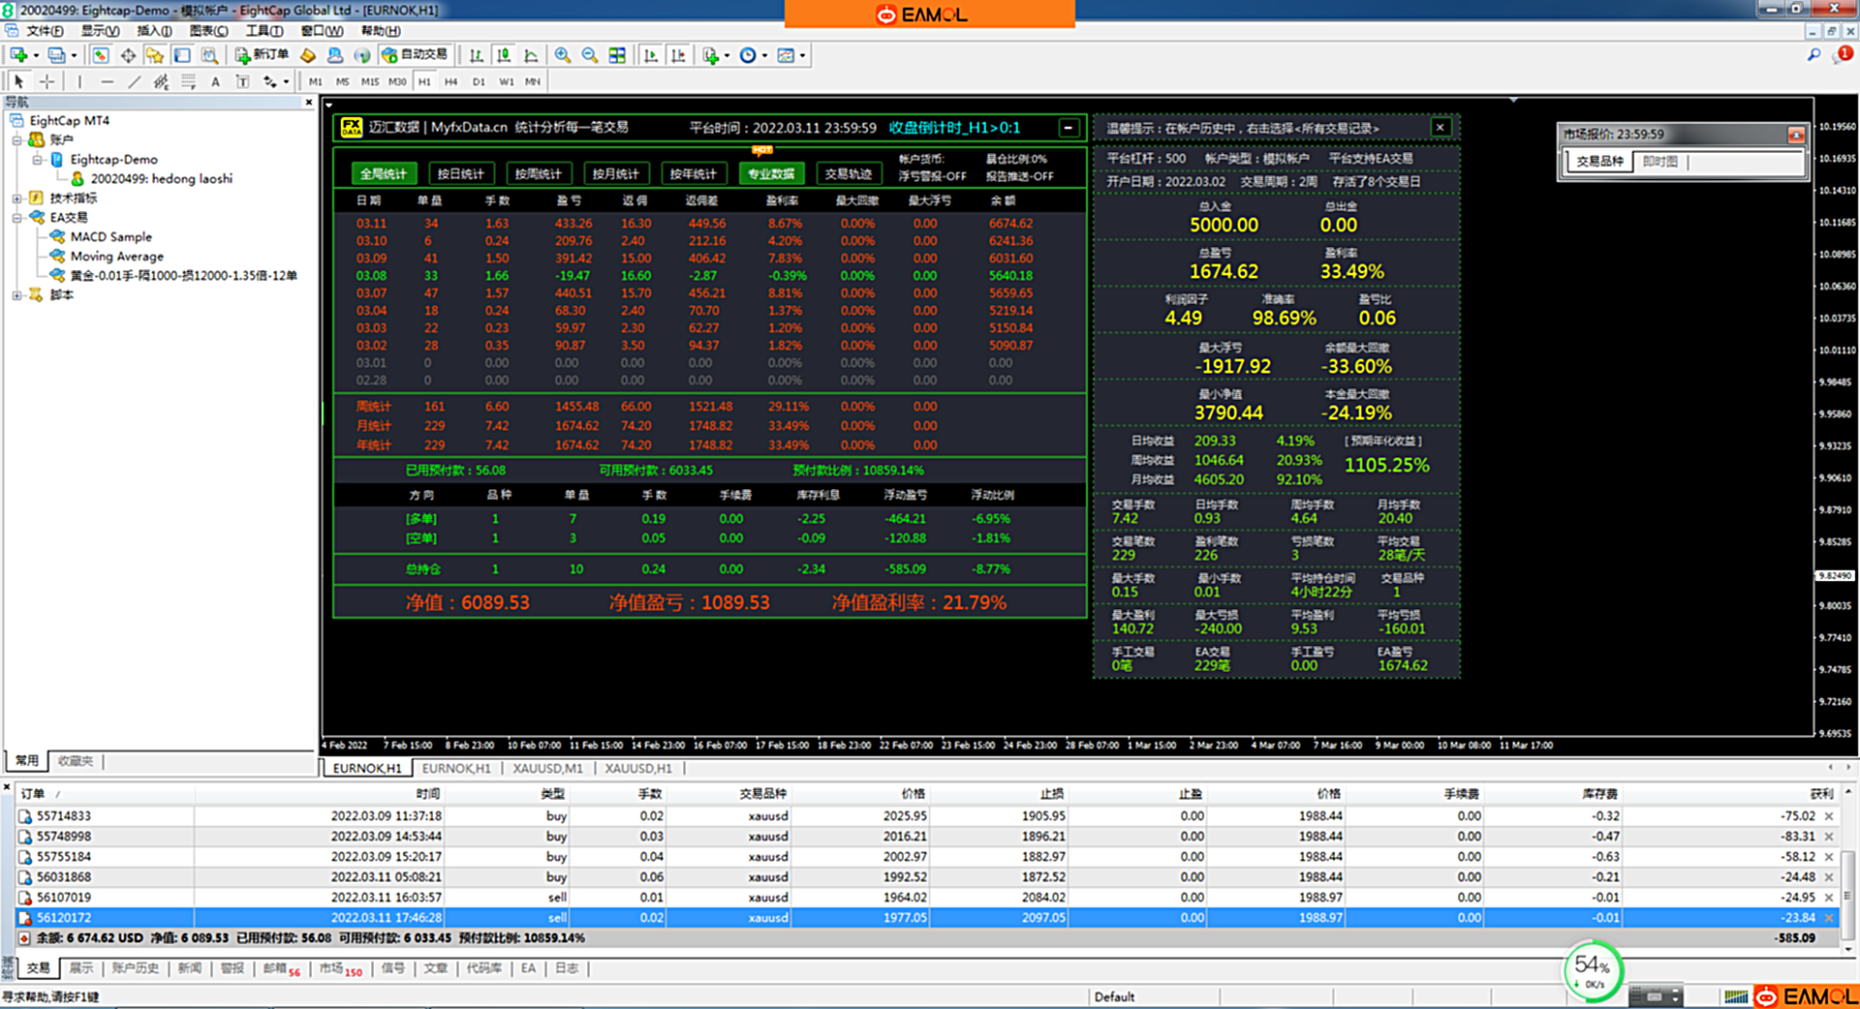Click the search magnifier icon at top right
This screenshot has height=1009, width=1860.
[1813, 55]
